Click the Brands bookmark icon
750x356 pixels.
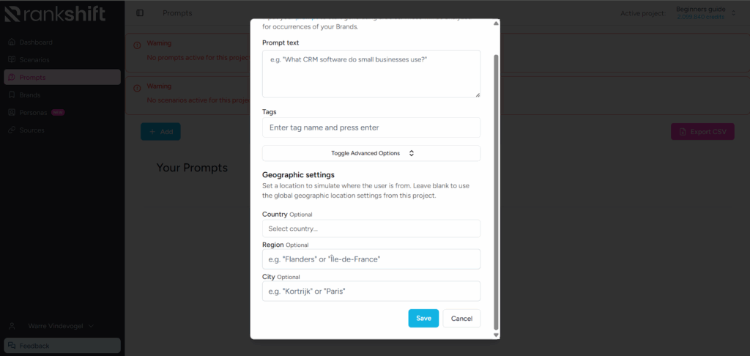click(x=12, y=94)
